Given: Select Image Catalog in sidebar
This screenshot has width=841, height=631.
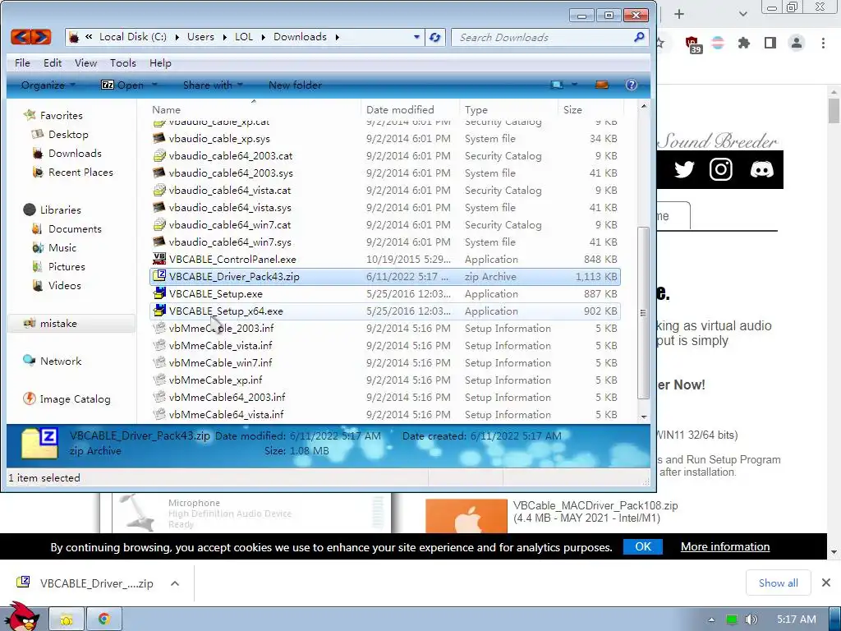Looking at the screenshot, I should [75, 398].
